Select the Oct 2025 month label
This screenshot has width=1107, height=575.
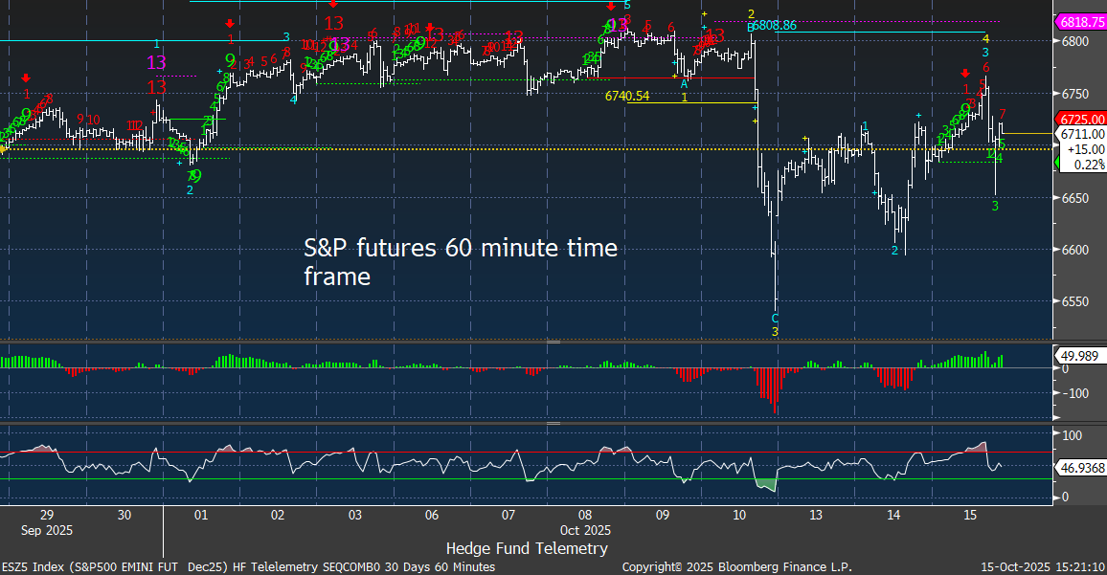point(585,529)
